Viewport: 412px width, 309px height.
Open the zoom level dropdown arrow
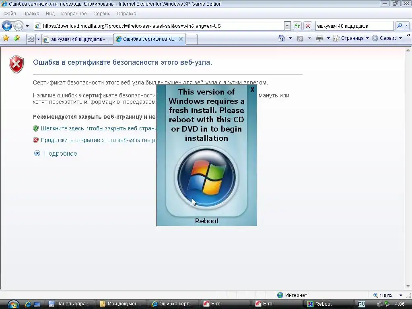[x=401, y=295]
